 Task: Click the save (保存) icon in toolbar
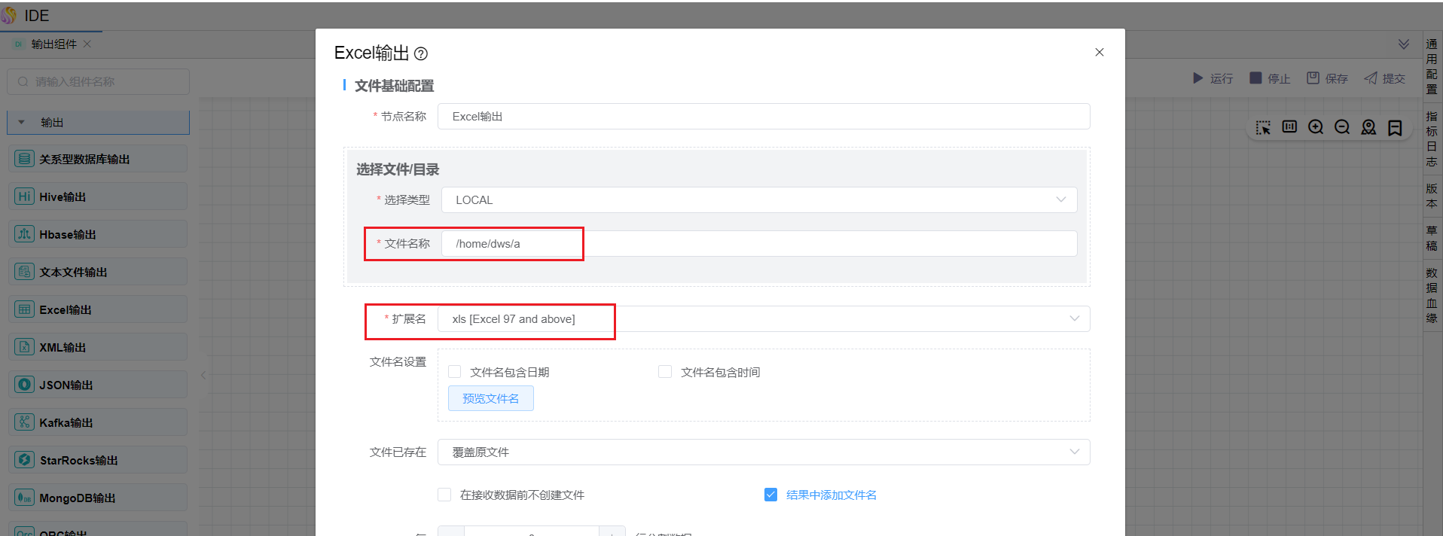1313,78
